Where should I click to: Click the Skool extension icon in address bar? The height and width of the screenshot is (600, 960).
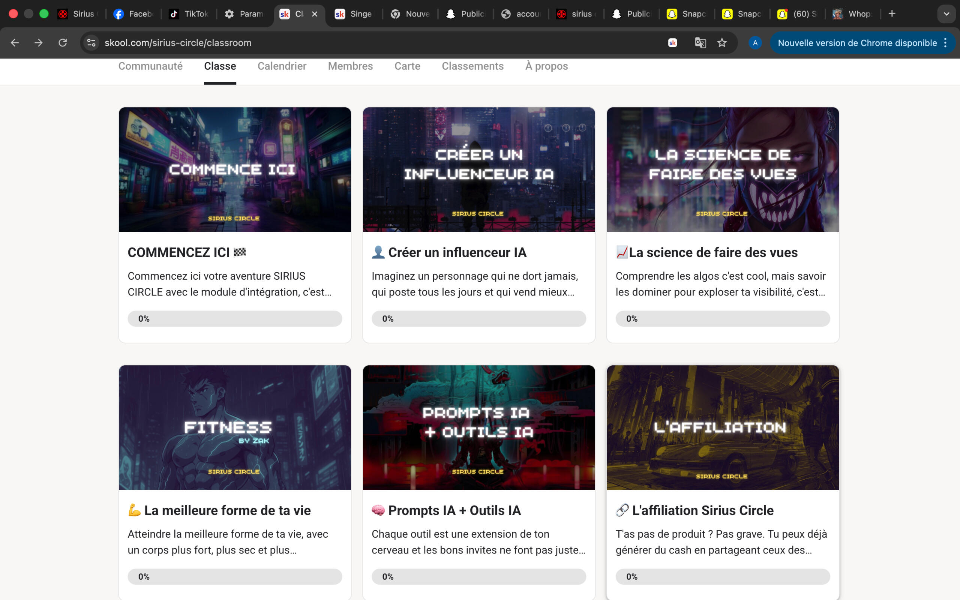point(672,42)
